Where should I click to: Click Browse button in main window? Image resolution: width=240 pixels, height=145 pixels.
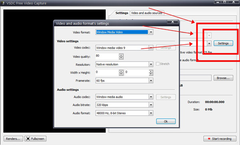coord(223,78)
